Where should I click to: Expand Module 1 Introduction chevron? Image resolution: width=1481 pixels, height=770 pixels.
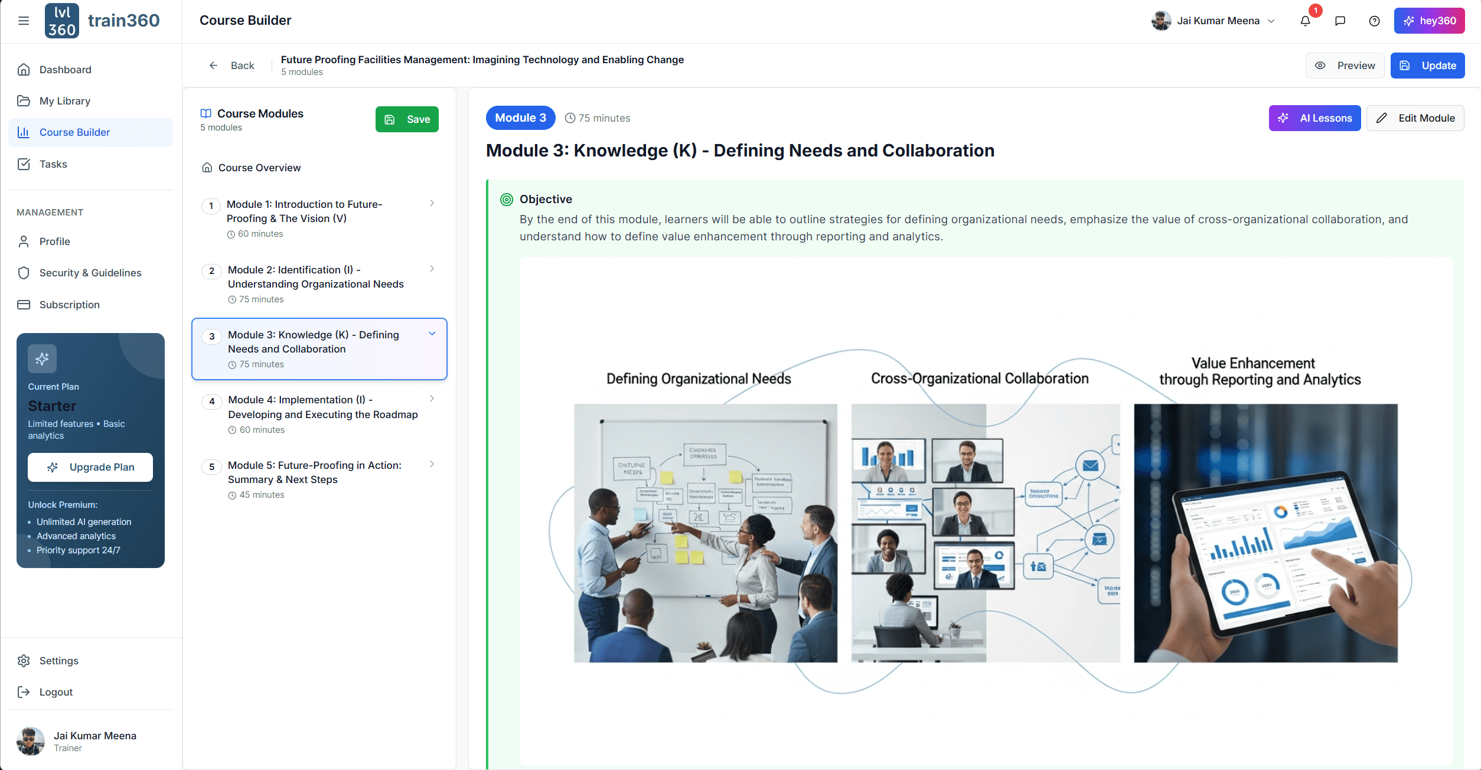(432, 203)
